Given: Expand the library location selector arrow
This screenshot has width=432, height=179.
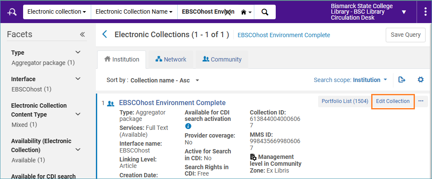Looking at the screenshot, I should (404, 12).
